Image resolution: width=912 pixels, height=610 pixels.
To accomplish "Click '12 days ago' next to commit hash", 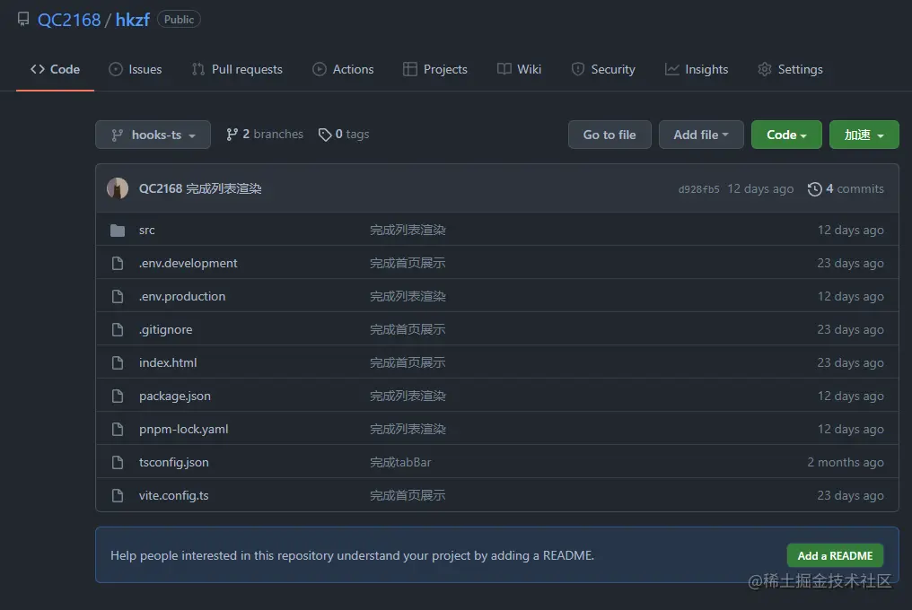I will [x=760, y=188].
